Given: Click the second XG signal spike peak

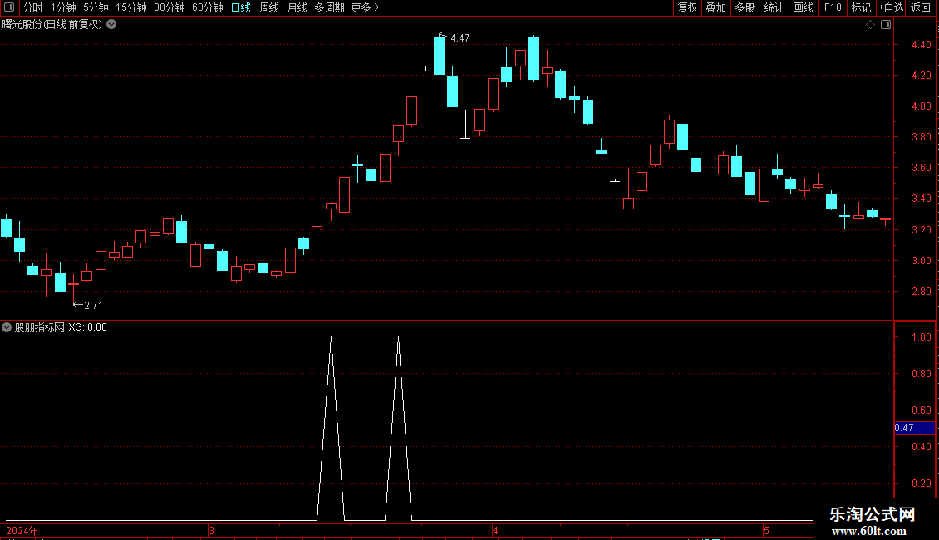Looking at the screenshot, I should click(398, 339).
